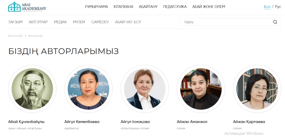
Task: Select the ТАҒЗЫМ tab
Action: [15, 22]
